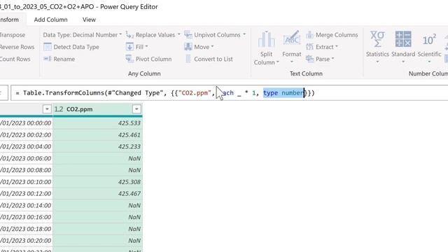Image resolution: width=448 pixels, height=252 pixels.
Task: Open the Transform ribbon tab
Action: tap(9, 20)
